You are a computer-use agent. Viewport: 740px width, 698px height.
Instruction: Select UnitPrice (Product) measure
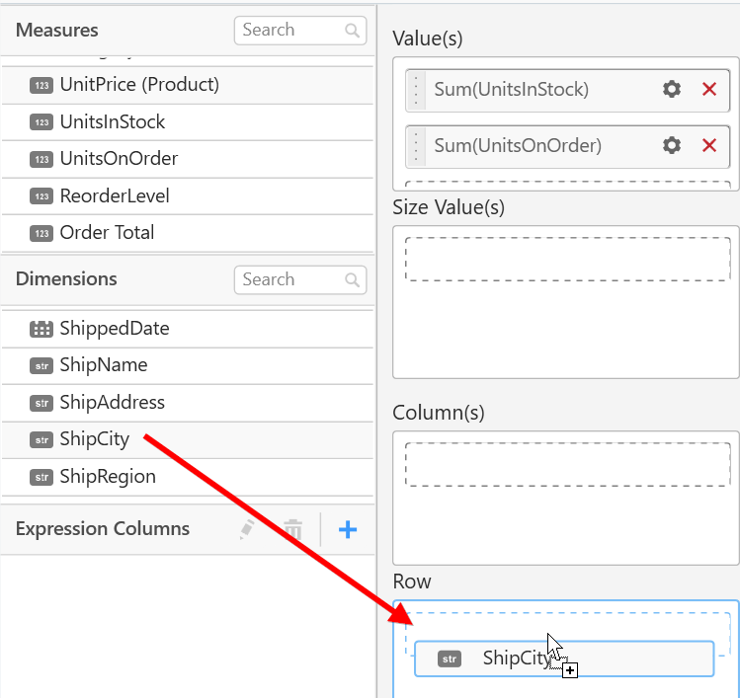(x=138, y=85)
